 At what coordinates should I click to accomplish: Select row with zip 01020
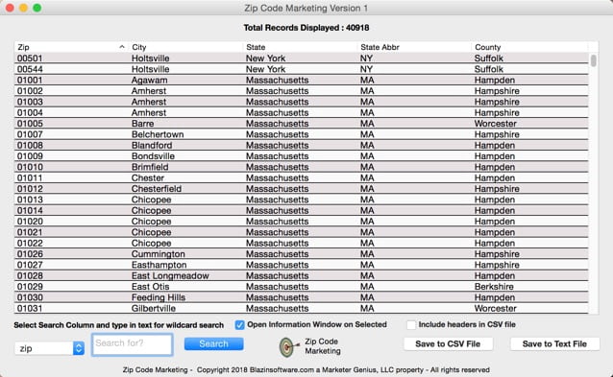coord(301,222)
